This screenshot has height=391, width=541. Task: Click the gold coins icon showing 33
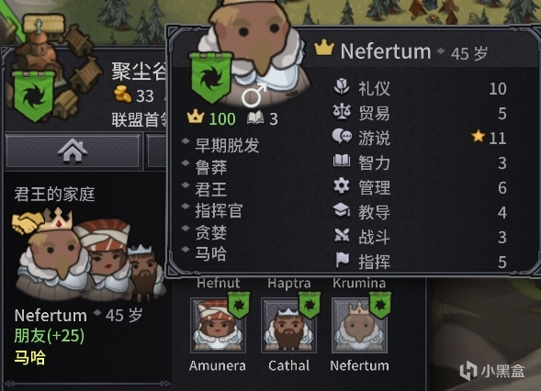pyautogui.click(x=123, y=94)
